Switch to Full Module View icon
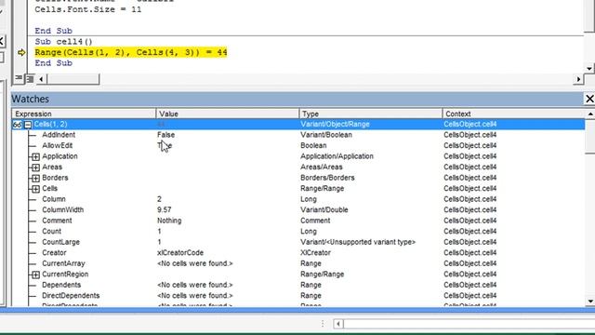595x335 pixels. pyautogui.click(x=30, y=78)
